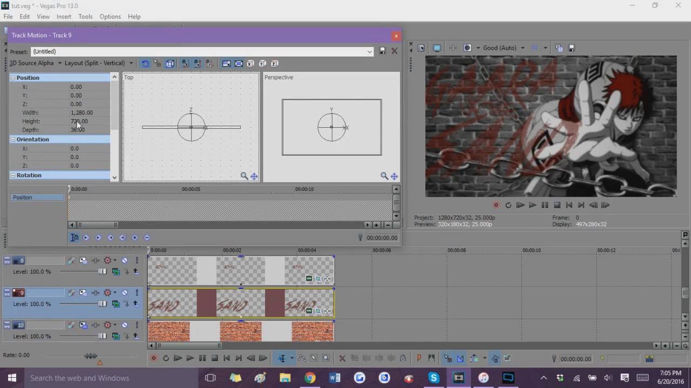Copy preview snapshot to clipboard

559,48
